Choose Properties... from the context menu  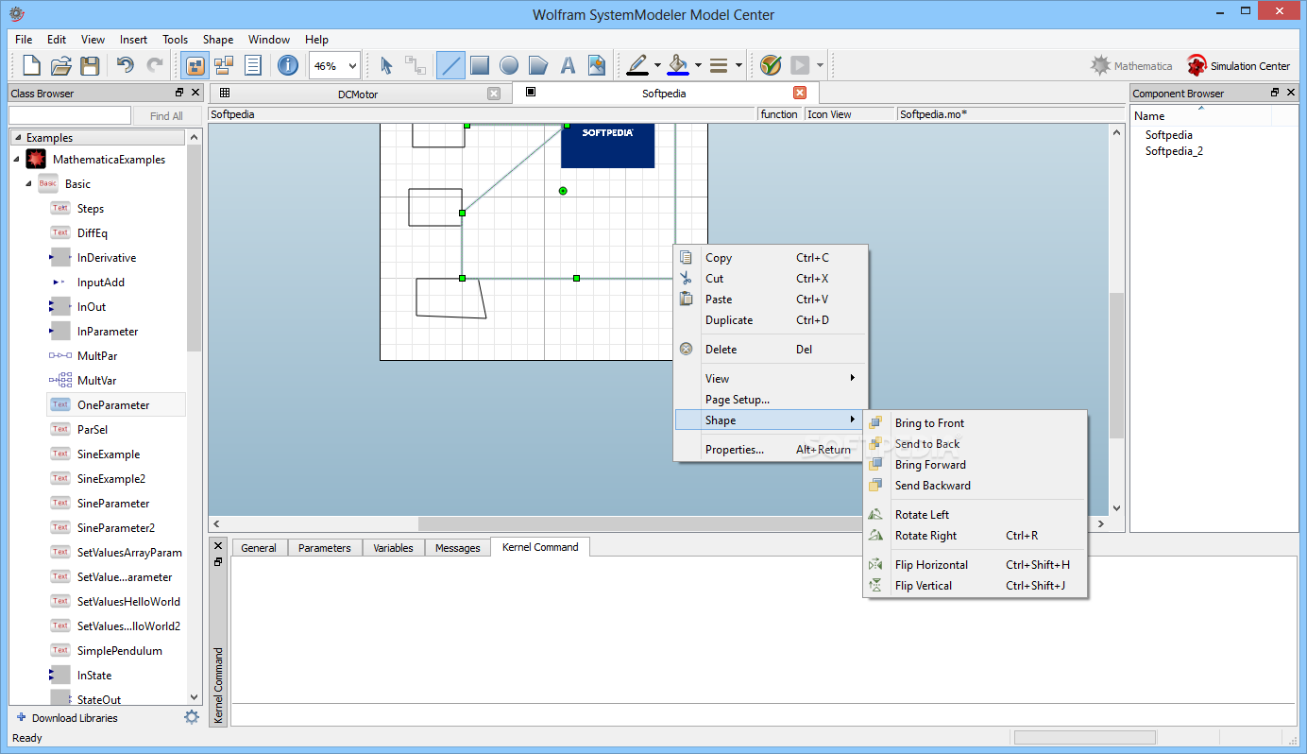(x=770, y=450)
